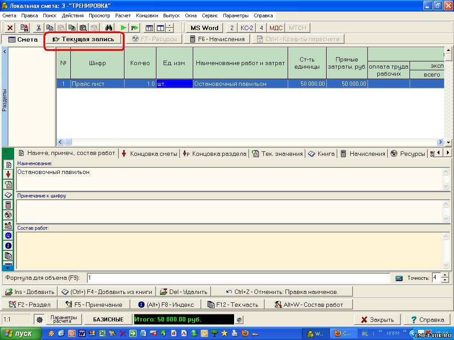The height and width of the screenshot is (340, 454).
Task: Click Ins - Добавить button
Action: tap(30, 292)
